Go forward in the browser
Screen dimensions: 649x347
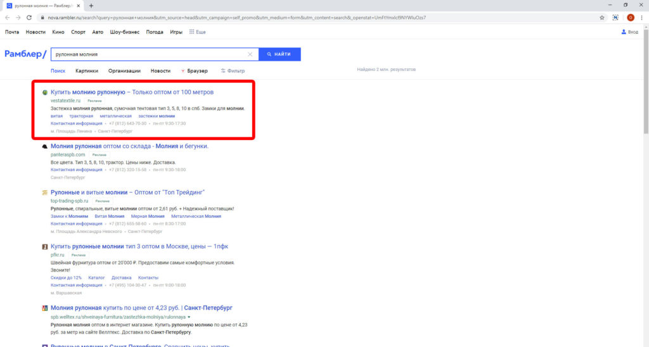pyautogui.click(x=18, y=18)
